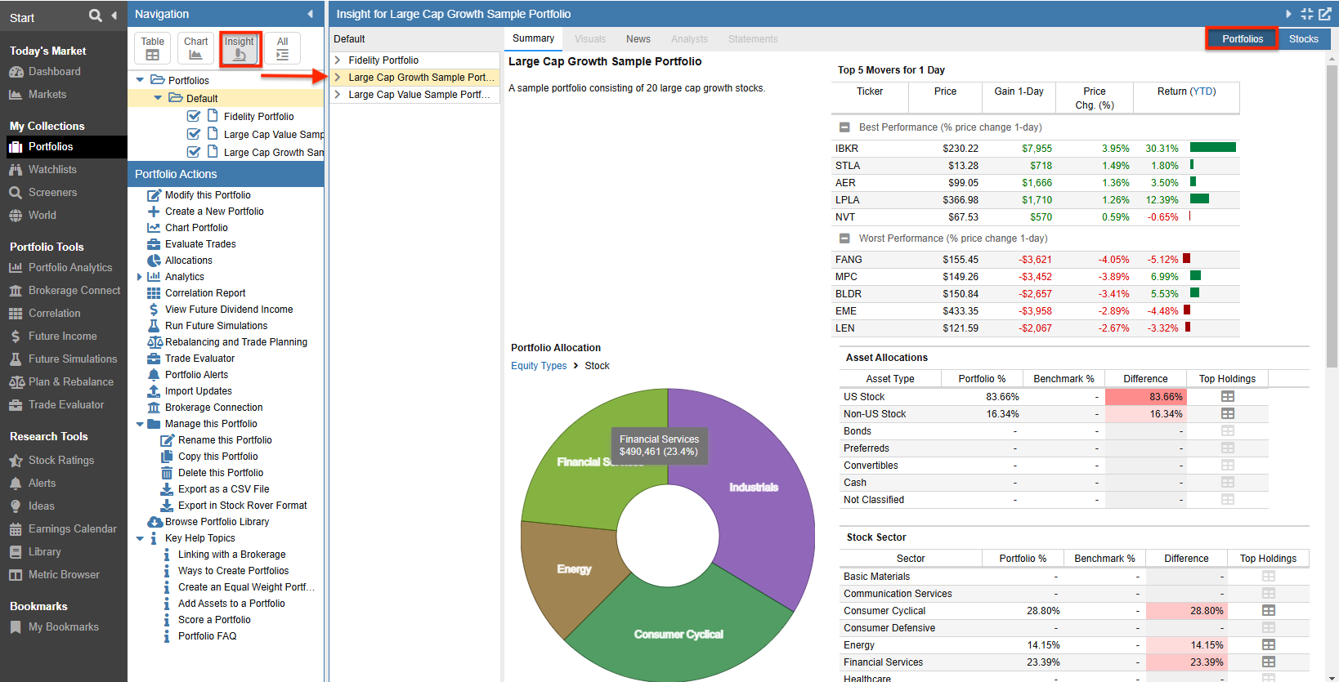Select the Stocks tab

(x=1303, y=39)
